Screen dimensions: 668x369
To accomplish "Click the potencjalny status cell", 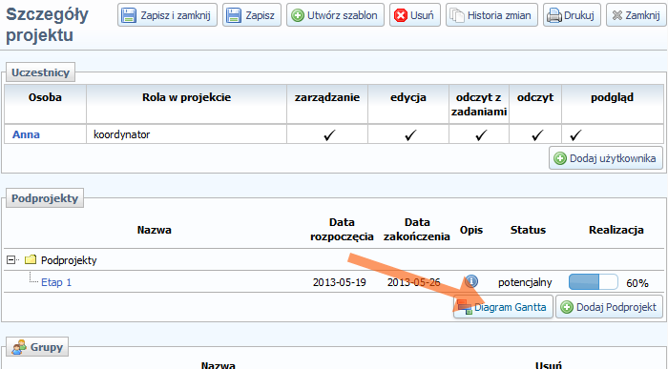I will coord(525,282).
